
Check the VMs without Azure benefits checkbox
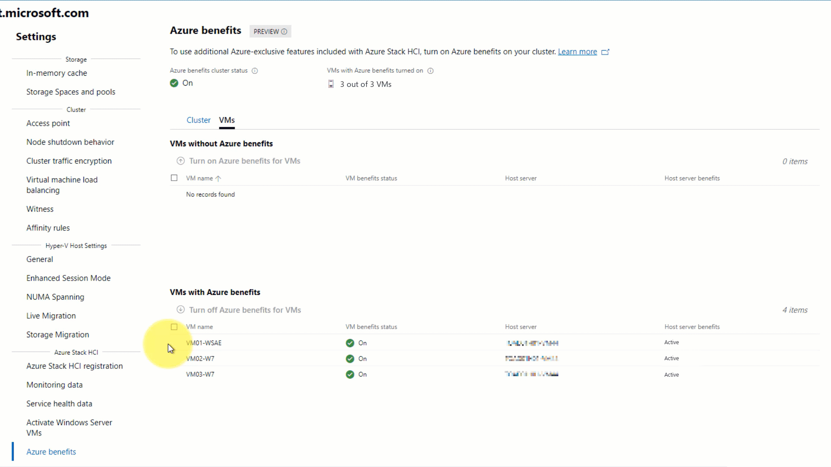[175, 178]
